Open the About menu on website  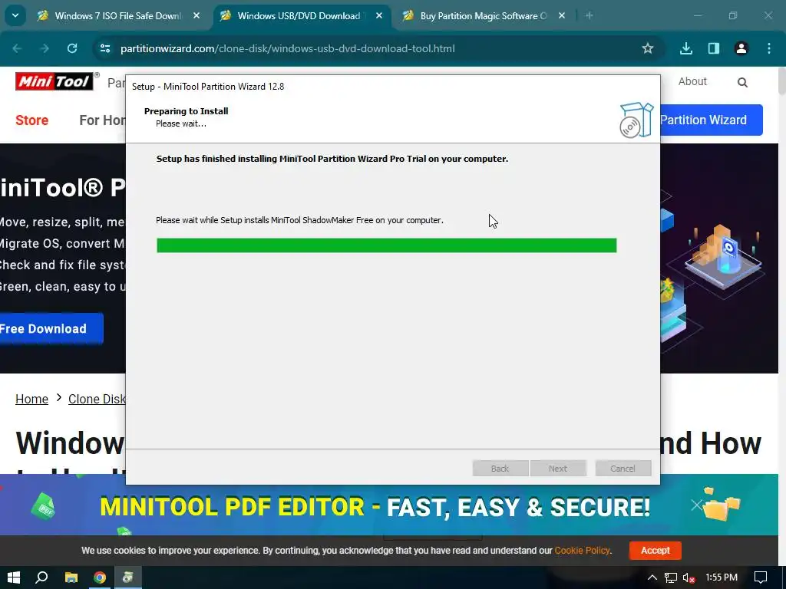[692, 81]
